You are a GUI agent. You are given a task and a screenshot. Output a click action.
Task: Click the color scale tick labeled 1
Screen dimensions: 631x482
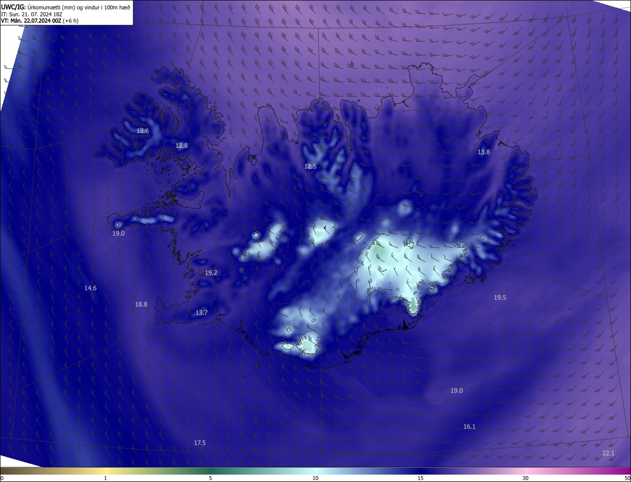tap(105, 478)
